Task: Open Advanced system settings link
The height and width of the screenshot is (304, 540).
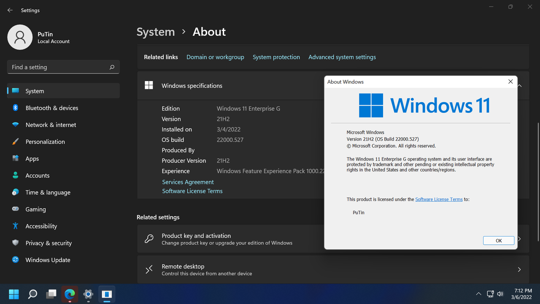Action: pyautogui.click(x=342, y=57)
